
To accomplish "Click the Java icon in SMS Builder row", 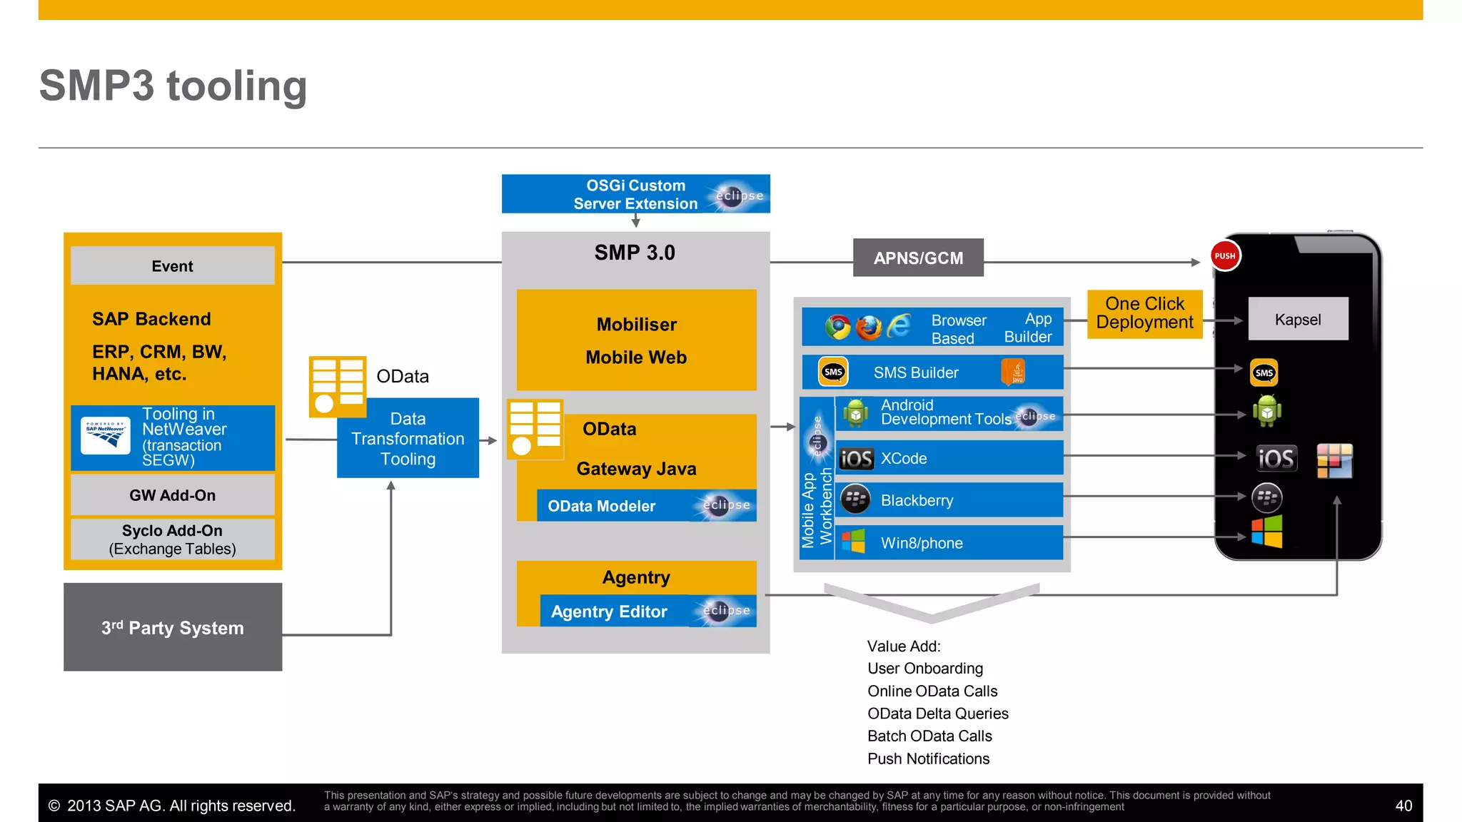I will (1014, 372).
